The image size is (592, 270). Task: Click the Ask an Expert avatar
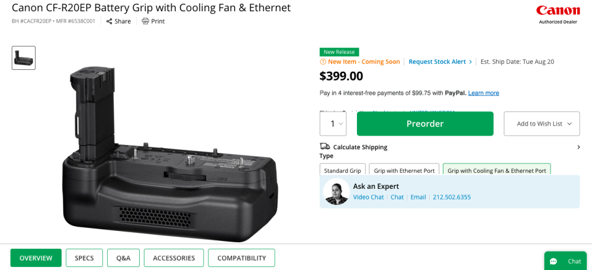tap(336, 192)
